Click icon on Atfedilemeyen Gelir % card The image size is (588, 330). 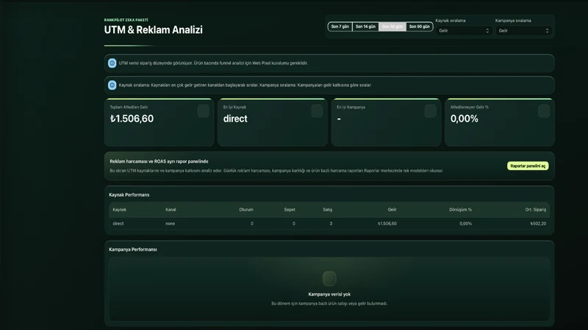(544, 111)
